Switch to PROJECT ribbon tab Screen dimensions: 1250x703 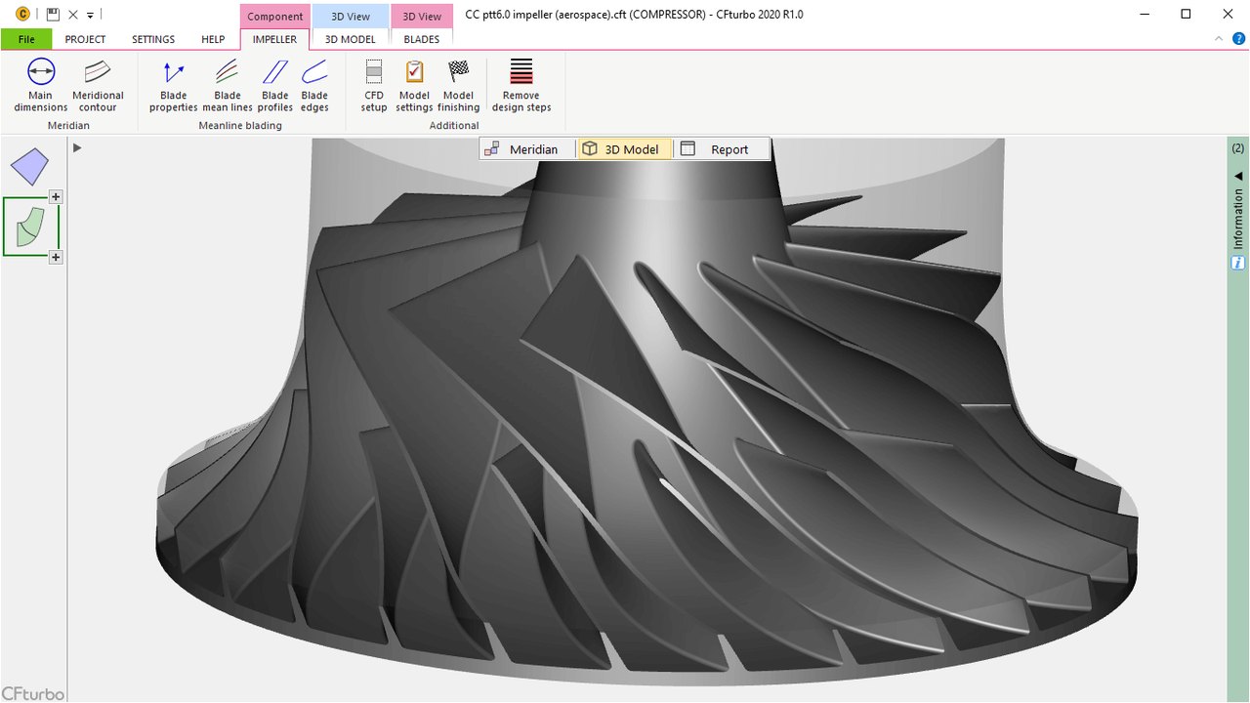coord(85,39)
